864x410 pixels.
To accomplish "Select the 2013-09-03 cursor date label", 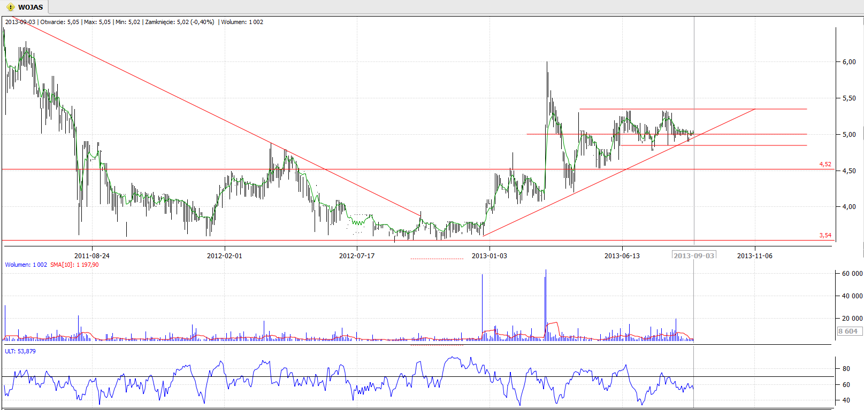I will coord(694,256).
